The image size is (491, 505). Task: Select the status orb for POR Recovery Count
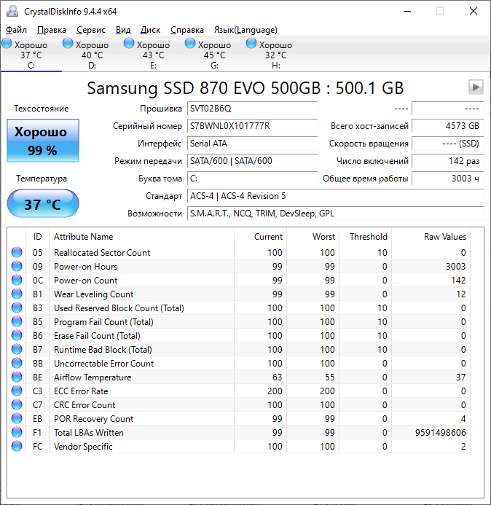[x=17, y=419]
